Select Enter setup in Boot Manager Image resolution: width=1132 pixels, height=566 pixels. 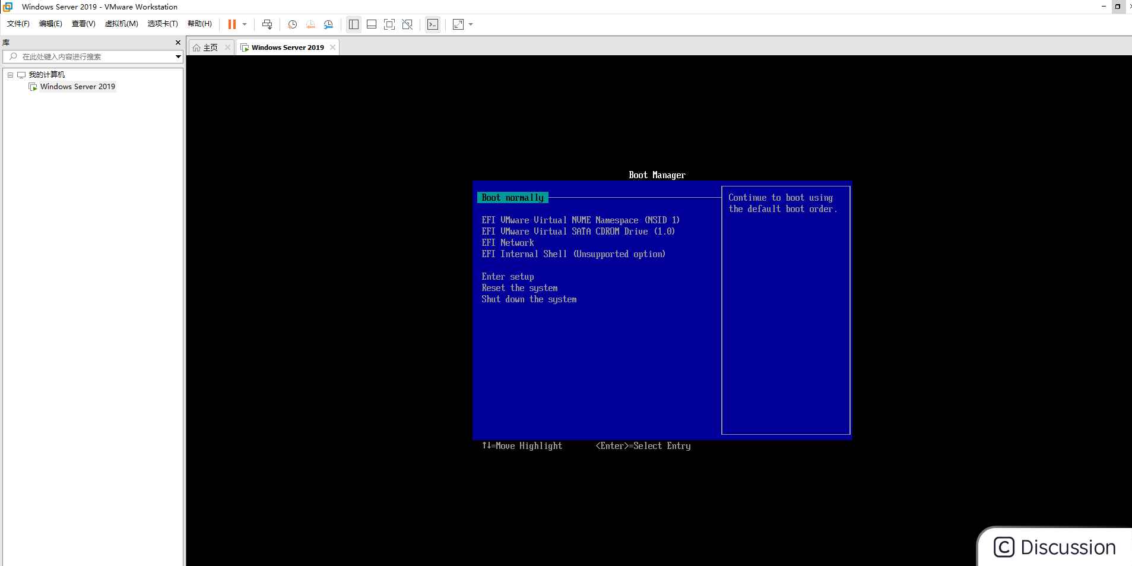(508, 276)
